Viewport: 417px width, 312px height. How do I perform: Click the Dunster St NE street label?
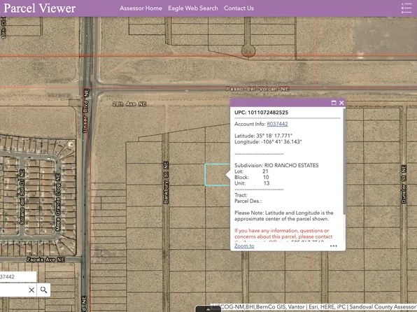(x=404, y=184)
